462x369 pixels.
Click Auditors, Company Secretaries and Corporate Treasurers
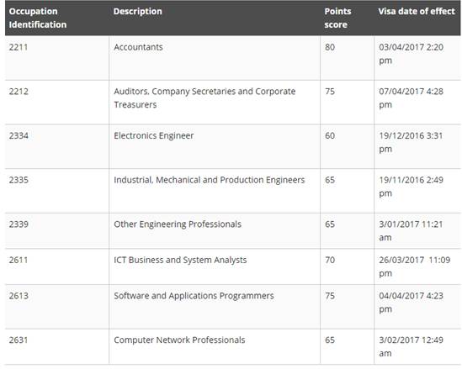coord(204,98)
